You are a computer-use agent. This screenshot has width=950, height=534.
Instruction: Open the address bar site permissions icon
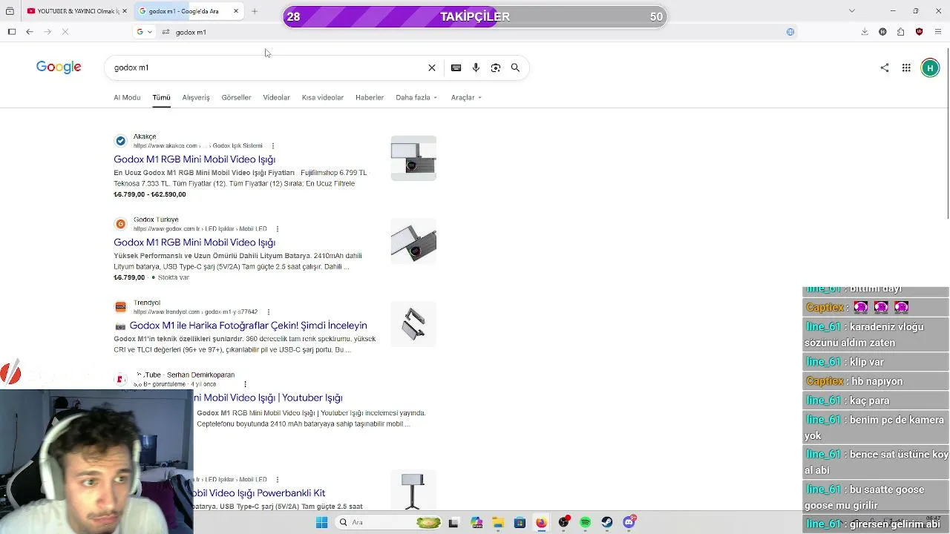coord(166,32)
